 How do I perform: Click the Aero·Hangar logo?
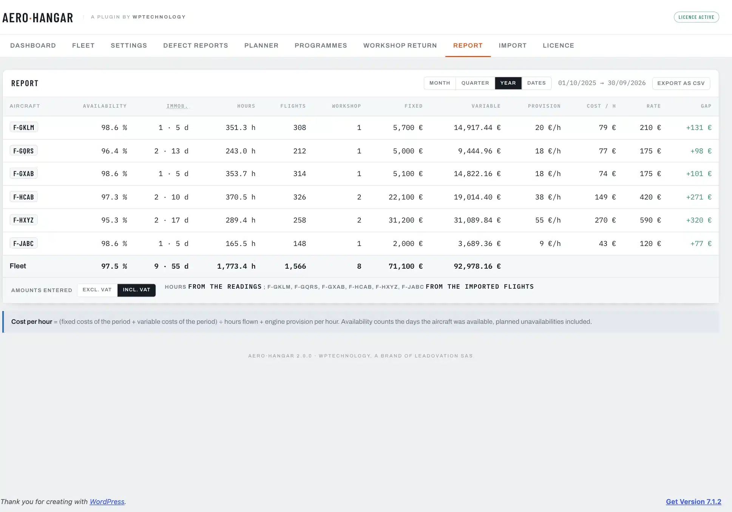coord(38,17)
